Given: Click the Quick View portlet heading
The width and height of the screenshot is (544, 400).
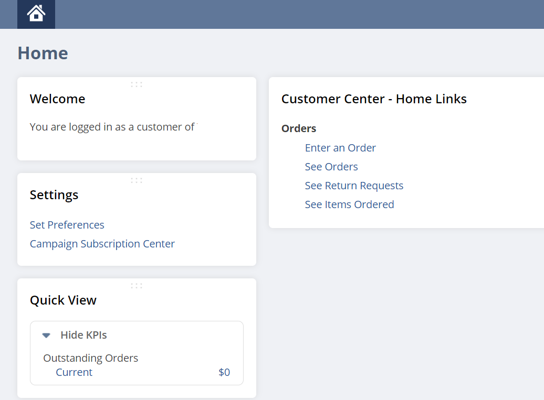Looking at the screenshot, I should [x=63, y=300].
